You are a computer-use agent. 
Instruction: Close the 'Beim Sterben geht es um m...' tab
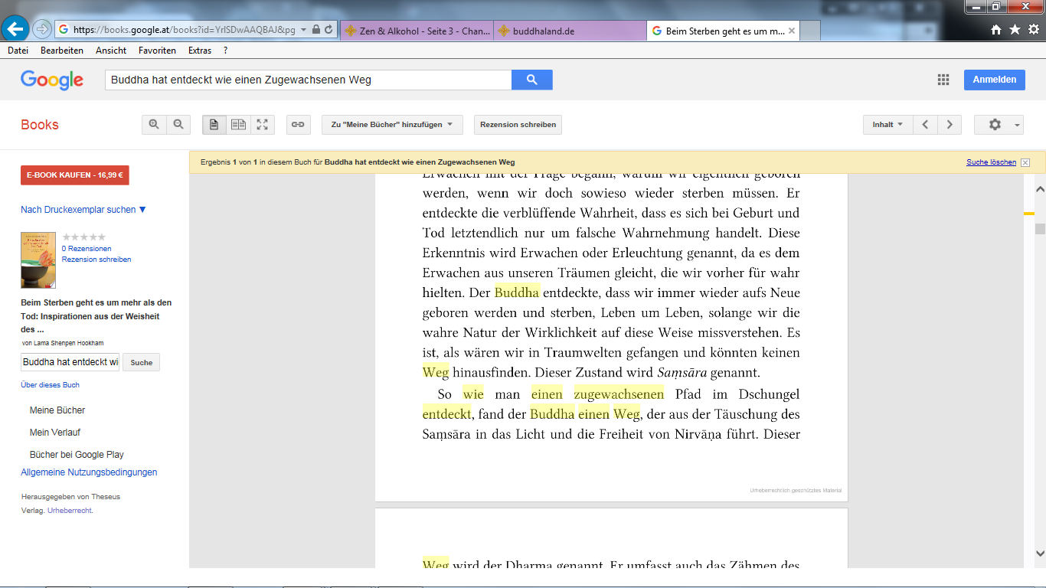point(792,31)
